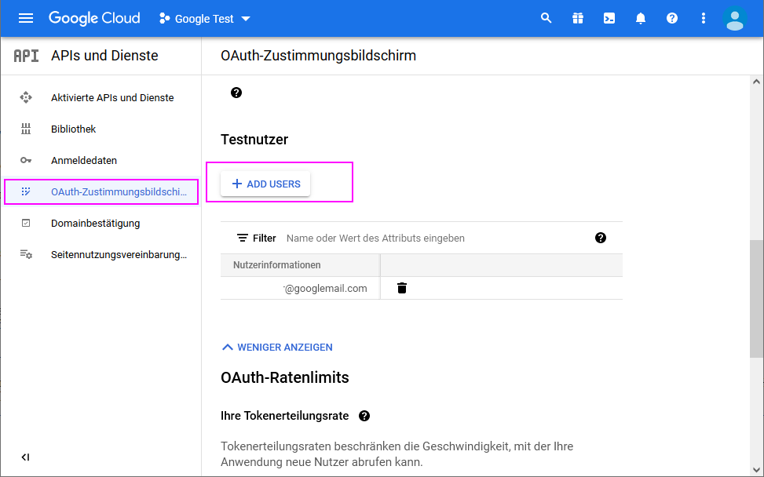Screen dimensions: 764x477
Task: Click the ADD USERS button
Action: tap(265, 184)
